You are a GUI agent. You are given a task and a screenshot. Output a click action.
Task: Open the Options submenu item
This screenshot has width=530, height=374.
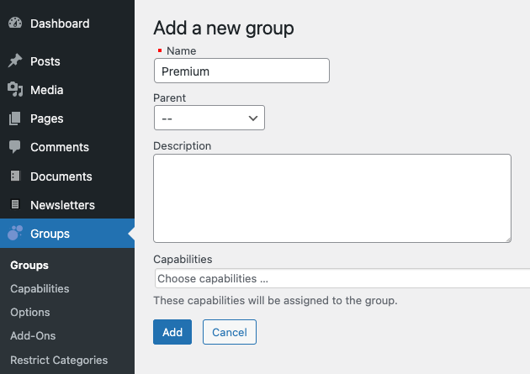pos(30,313)
